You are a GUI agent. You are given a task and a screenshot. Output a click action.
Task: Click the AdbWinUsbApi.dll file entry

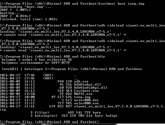pyautogui.click(x=91, y=88)
